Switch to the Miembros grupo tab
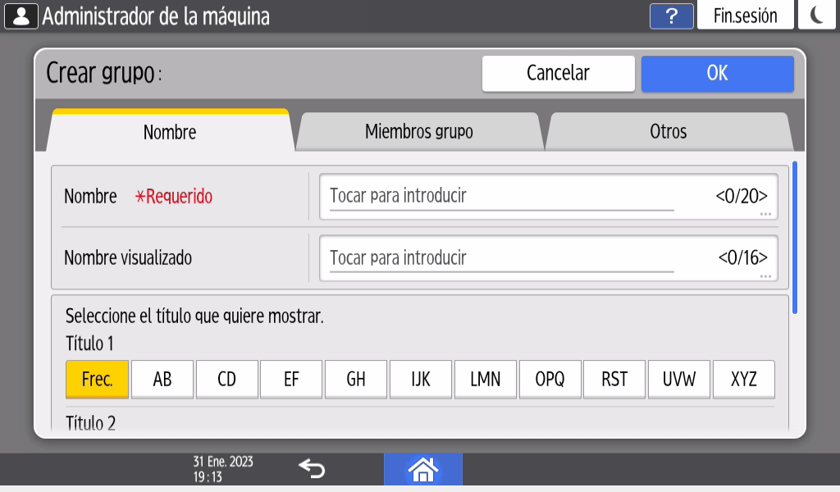This screenshot has width=840, height=492. 418,131
